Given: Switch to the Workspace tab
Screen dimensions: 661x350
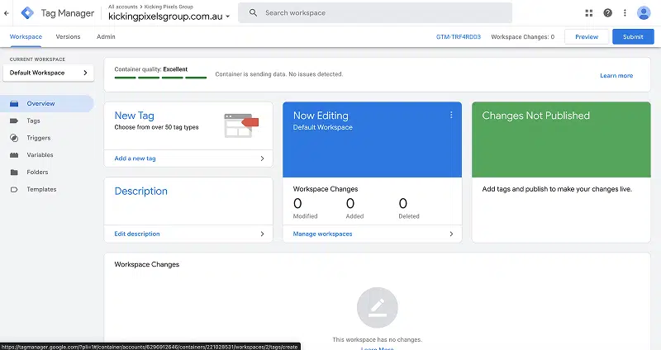Looking at the screenshot, I should point(26,36).
